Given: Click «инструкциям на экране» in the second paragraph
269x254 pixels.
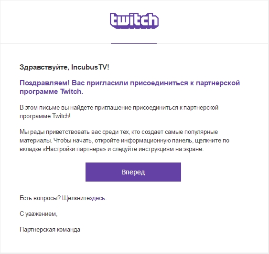Looking at the screenshot, I should pyautogui.click(x=171, y=149).
